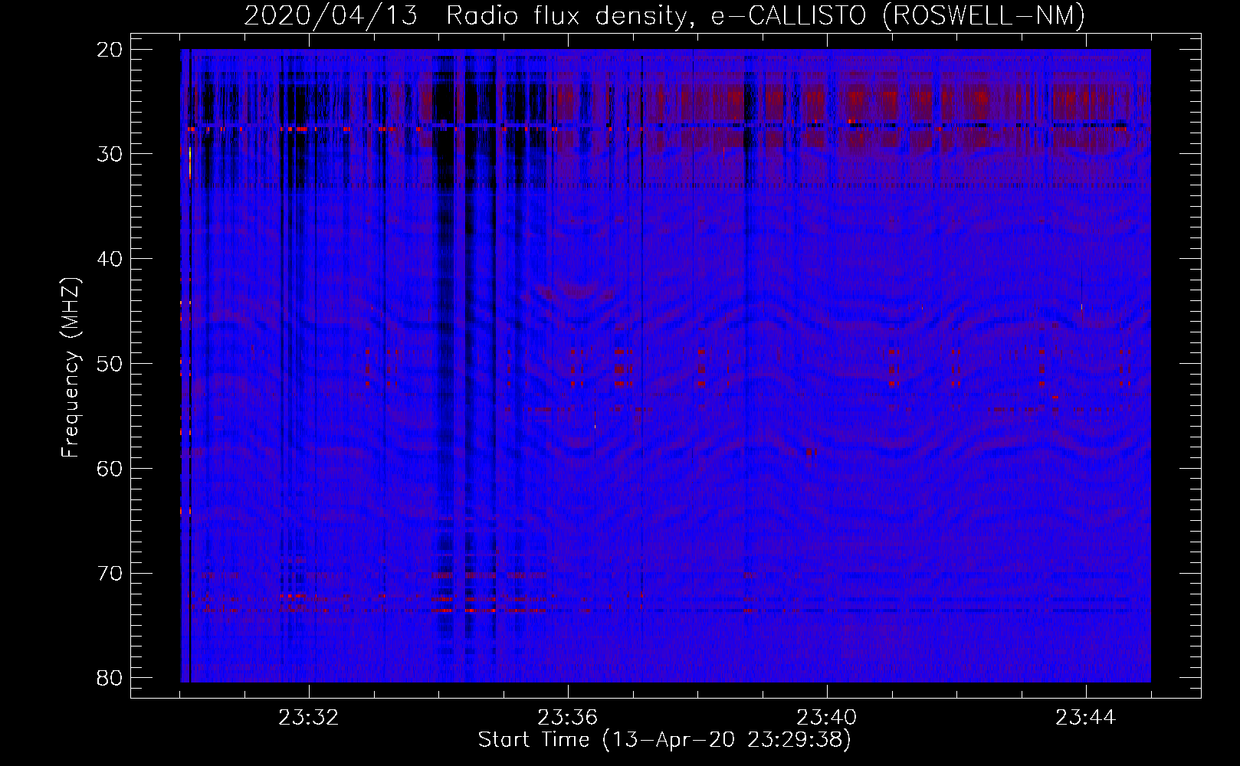Click the 20 MHz frequency tick label

coord(110,50)
